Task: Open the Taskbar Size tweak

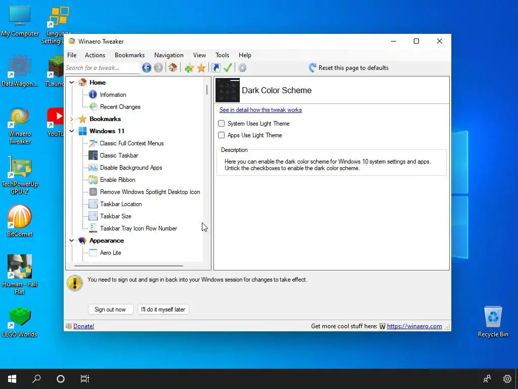Action: point(116,216)
